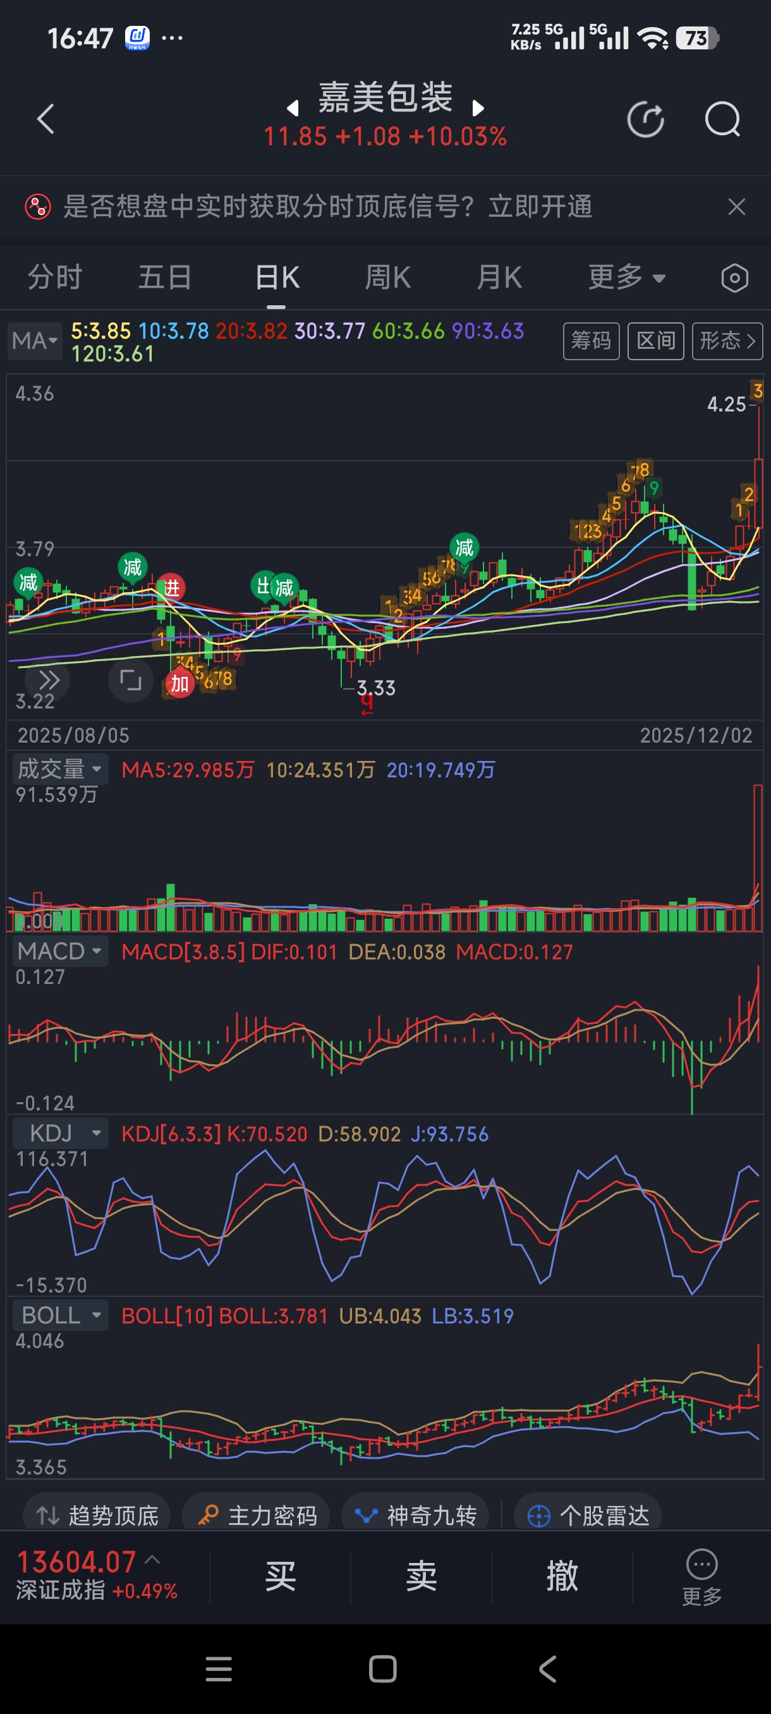771x1714 pixels.
Task: Tap the back arrow at top left
Action: pos(46,120)
